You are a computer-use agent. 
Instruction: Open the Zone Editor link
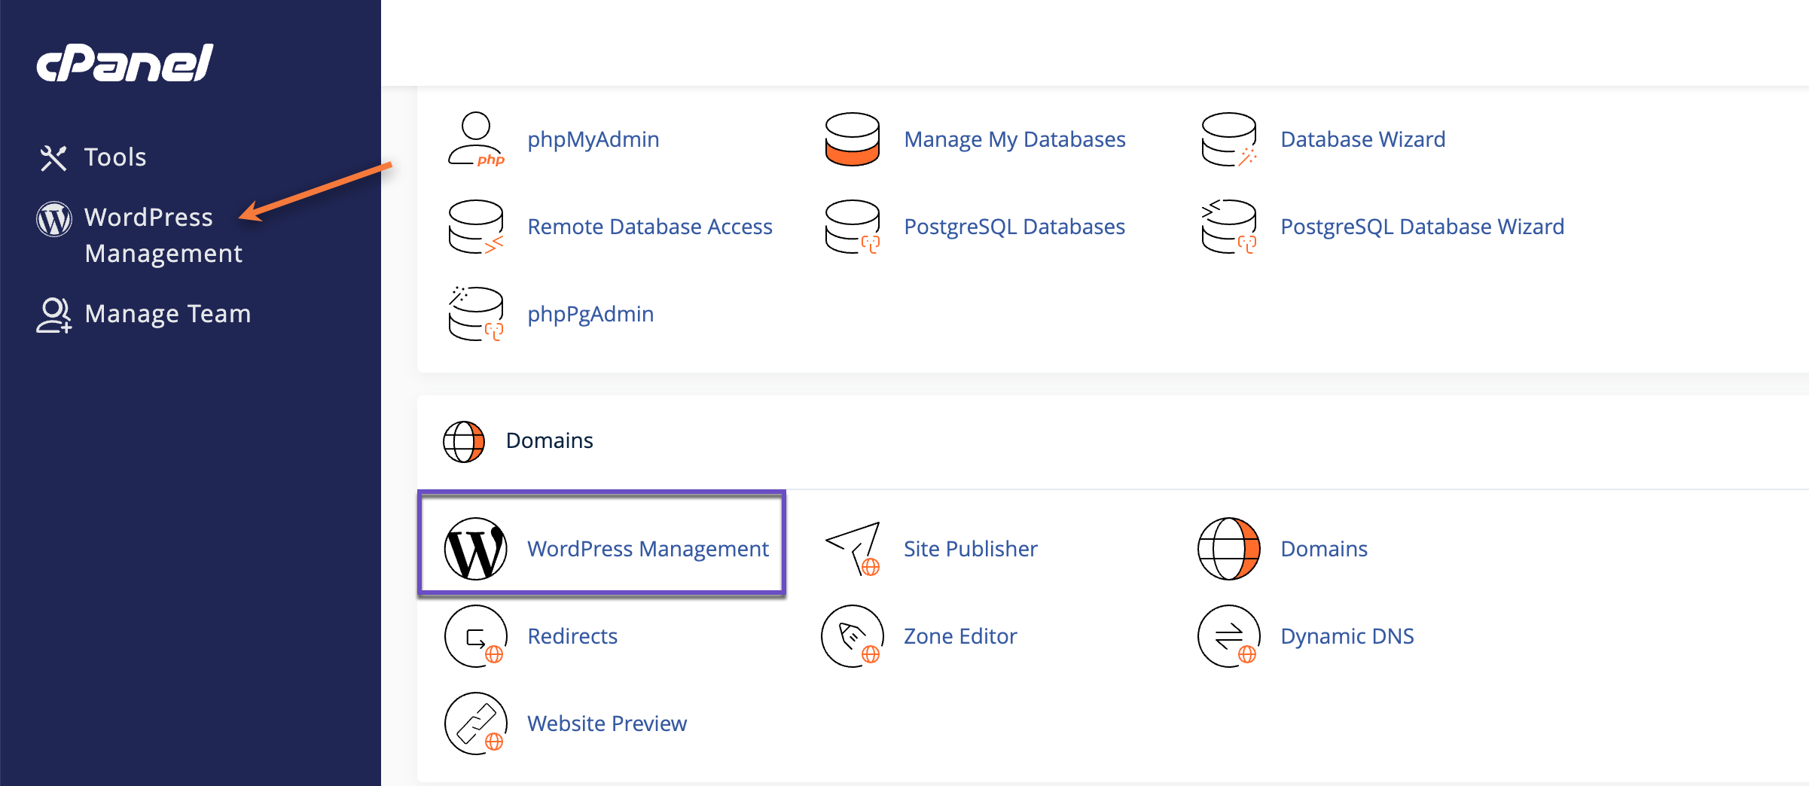click(959, 636)
